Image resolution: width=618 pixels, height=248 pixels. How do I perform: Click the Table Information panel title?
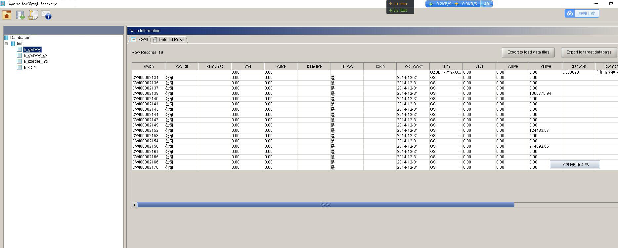pos(145,31)
